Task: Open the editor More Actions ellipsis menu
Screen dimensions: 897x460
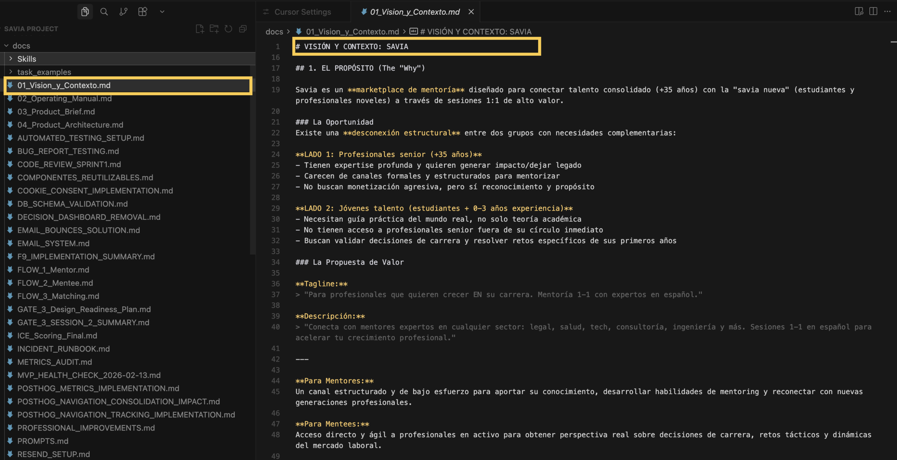Action: click(887, 12)
